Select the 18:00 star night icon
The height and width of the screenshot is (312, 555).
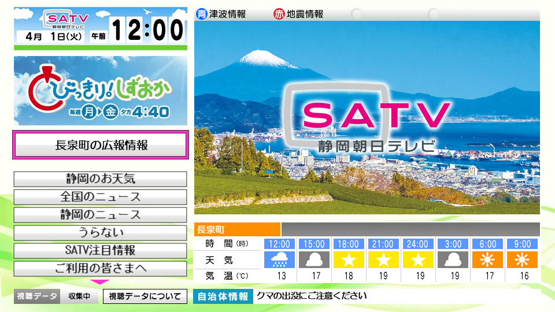coord(349,259)
